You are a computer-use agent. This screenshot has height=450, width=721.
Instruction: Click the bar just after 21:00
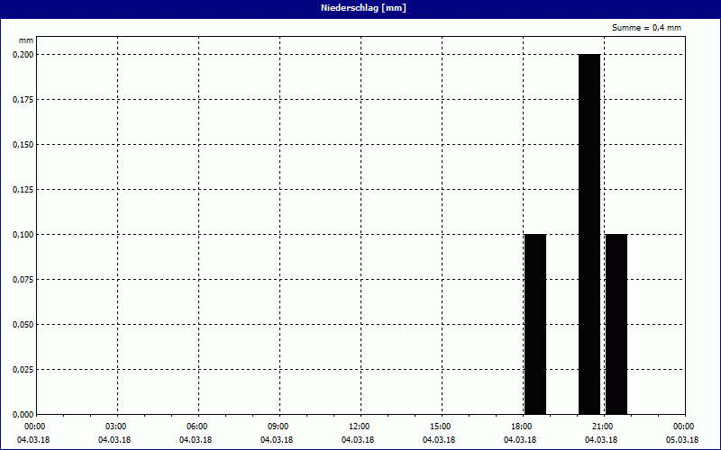616,324
